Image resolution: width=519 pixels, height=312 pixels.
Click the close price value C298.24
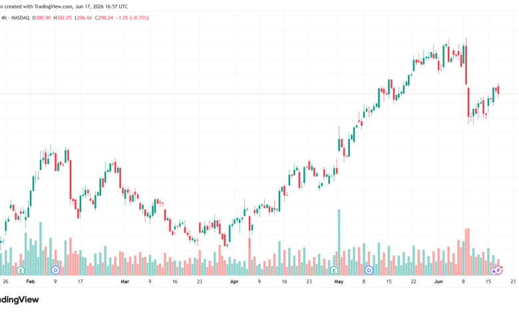coord(104,18)
